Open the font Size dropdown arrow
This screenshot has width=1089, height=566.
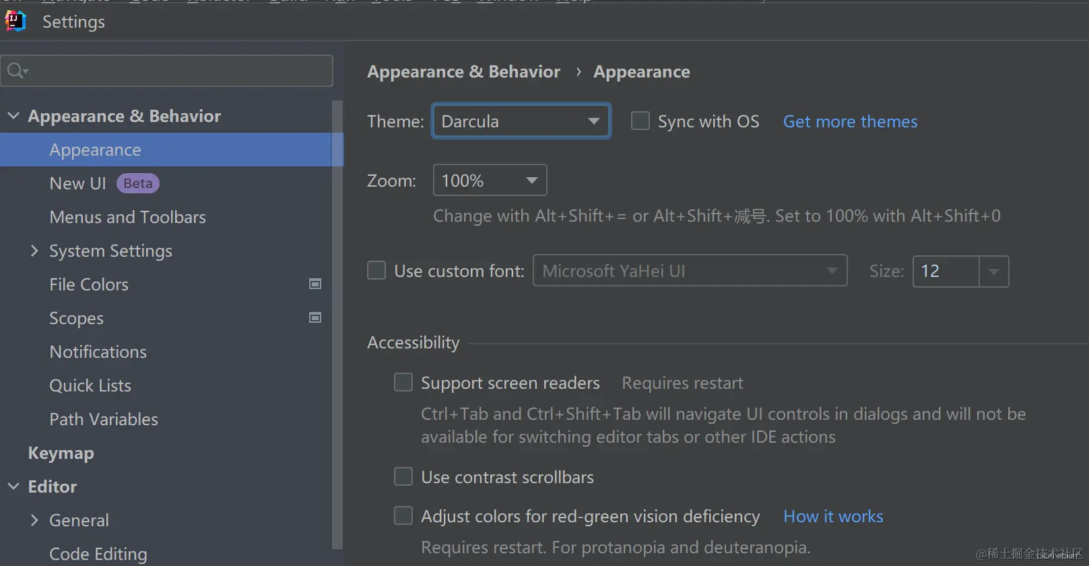pyautogui.click(x=993, y=272)
